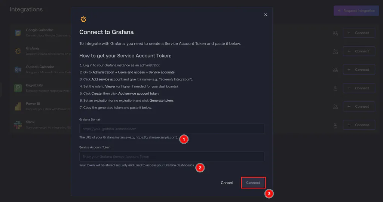The height and width of the screenshot is (202, 383).
Task: Click the Google Calendar app icon
Action: pos(18,33)
